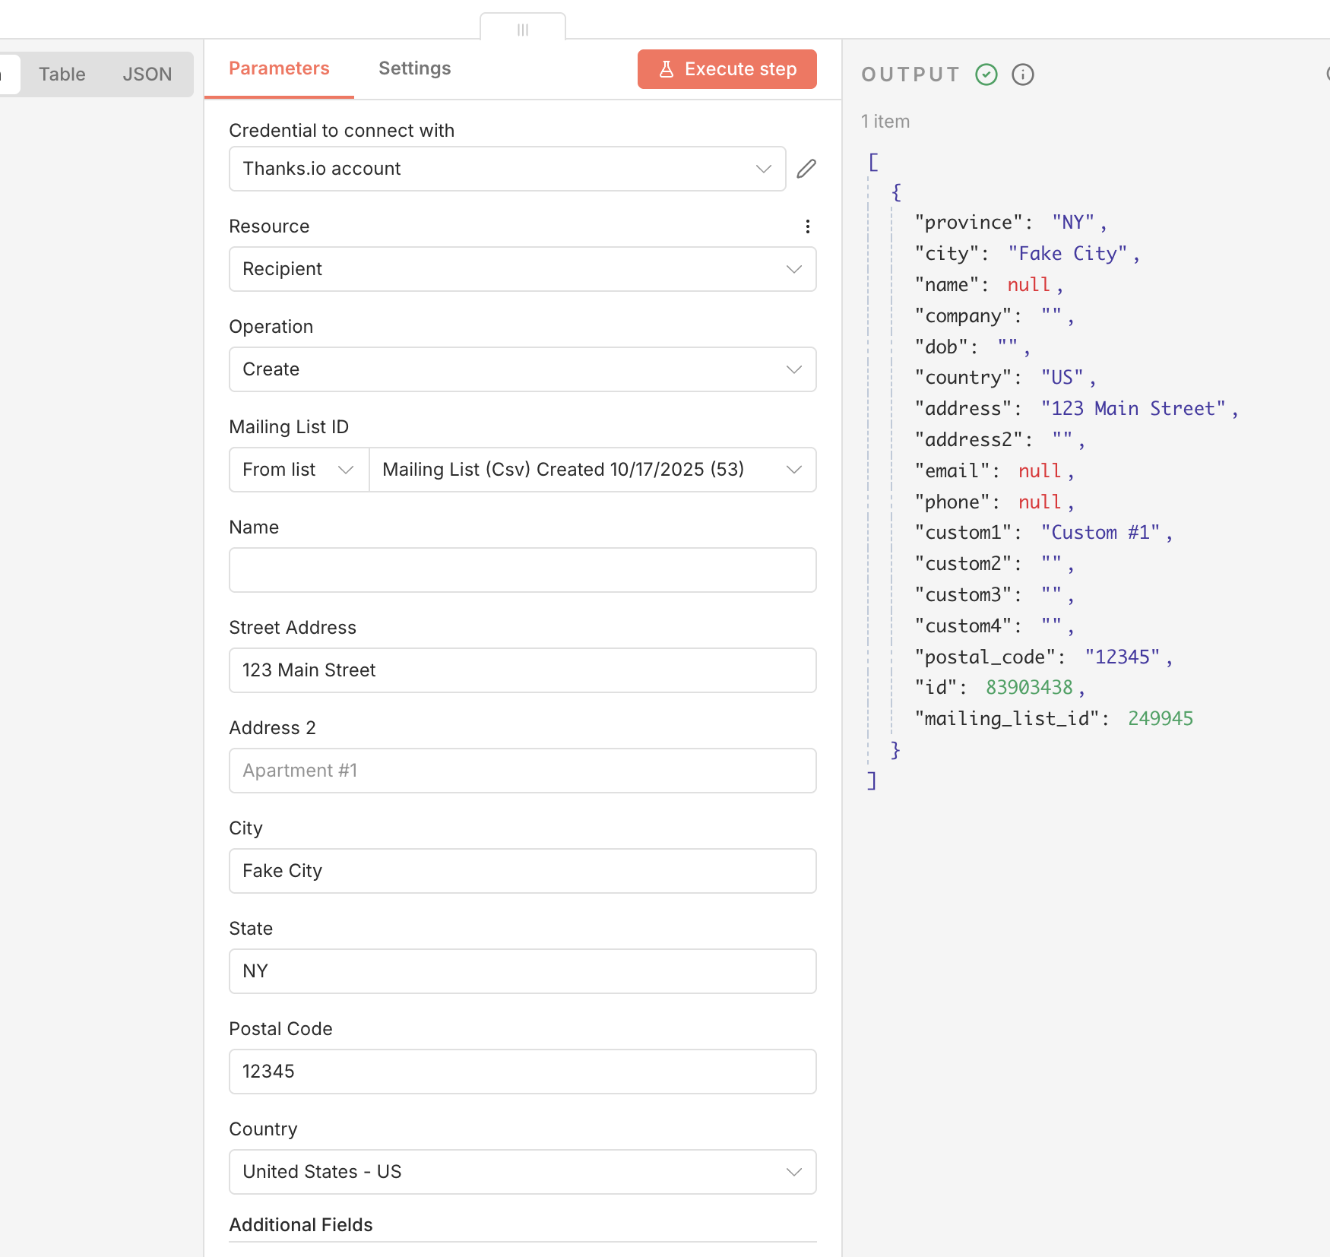This screenshot has height=1257, width=1330.
Task: Click the Postal Code field 12345
Action: [x=523, y=1072]
